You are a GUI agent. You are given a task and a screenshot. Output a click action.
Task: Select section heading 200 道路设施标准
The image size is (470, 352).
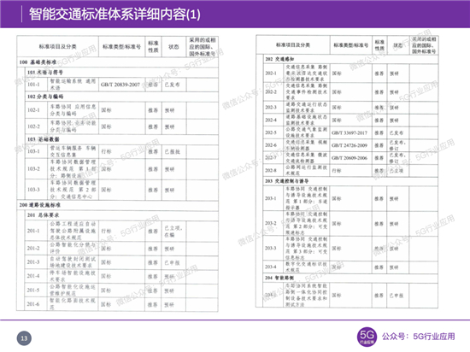pyautogui.click(x=40, y=205)
